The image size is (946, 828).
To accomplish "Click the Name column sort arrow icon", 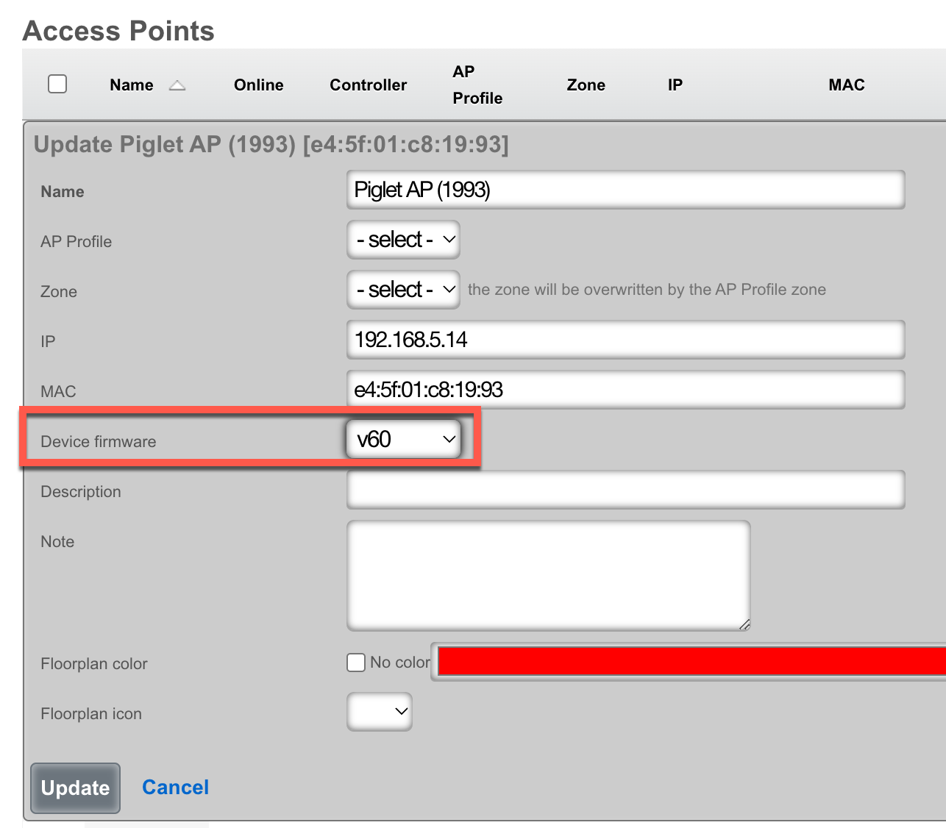I will tap(177, 85).
